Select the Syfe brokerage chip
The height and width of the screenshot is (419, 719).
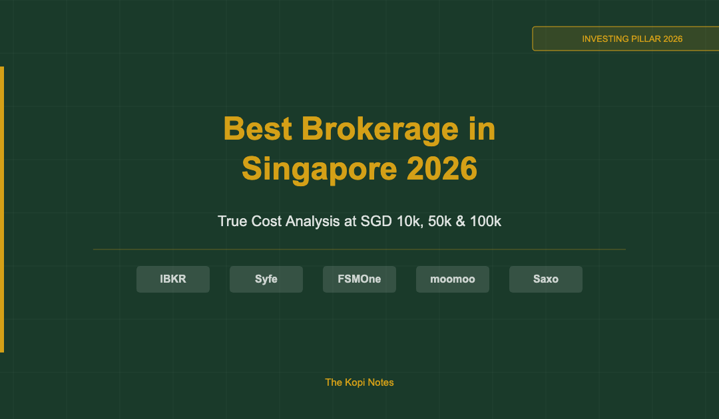coord(266,279)
